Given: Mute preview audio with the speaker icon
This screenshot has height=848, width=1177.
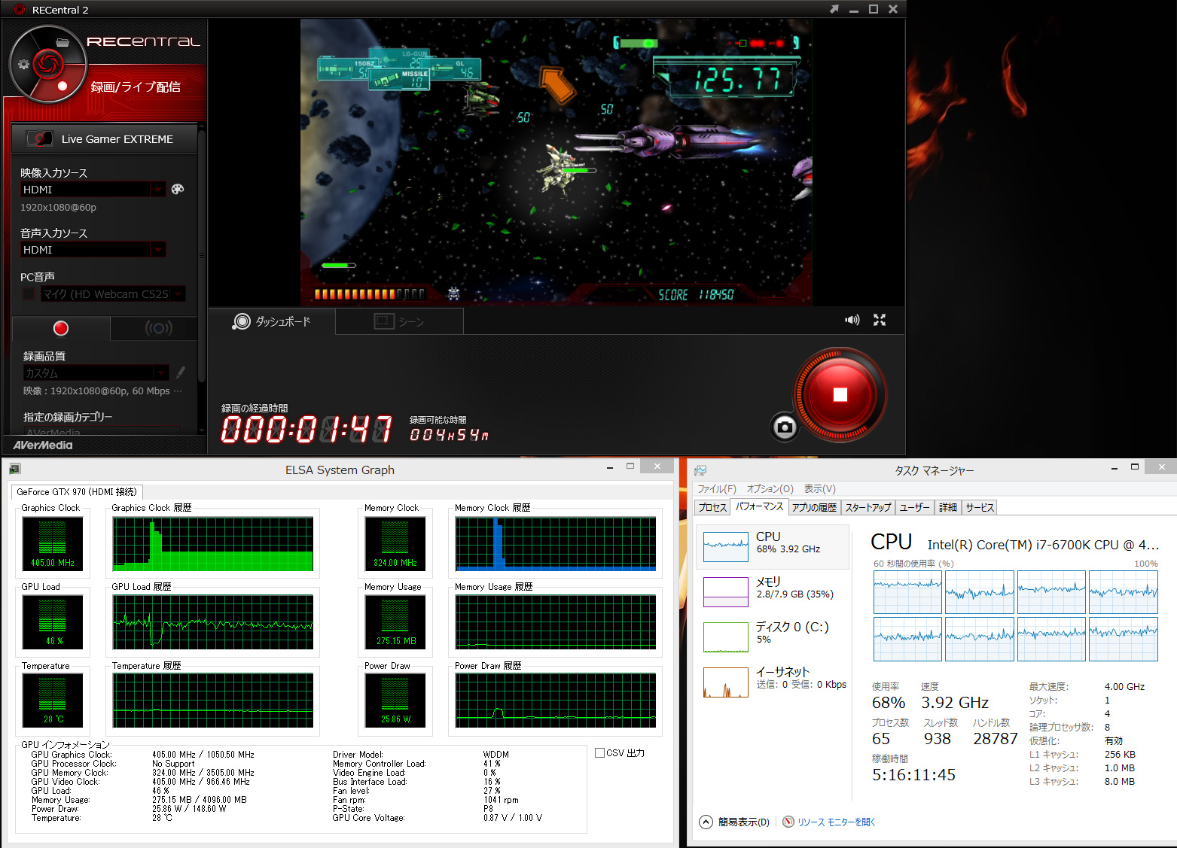Looking at the screenshot, I should (x=852, y=320).
